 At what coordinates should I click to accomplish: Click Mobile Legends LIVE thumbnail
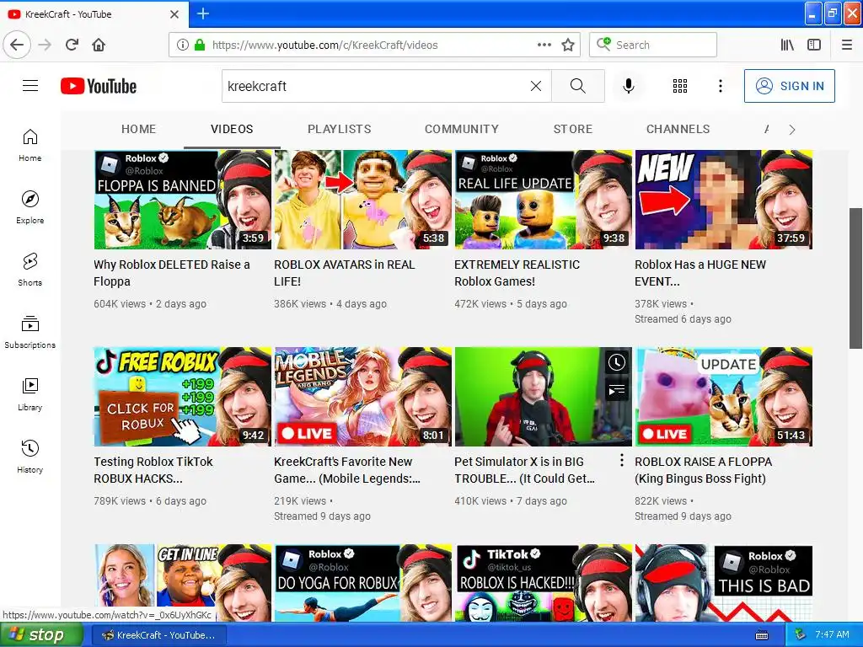(362, 397)
